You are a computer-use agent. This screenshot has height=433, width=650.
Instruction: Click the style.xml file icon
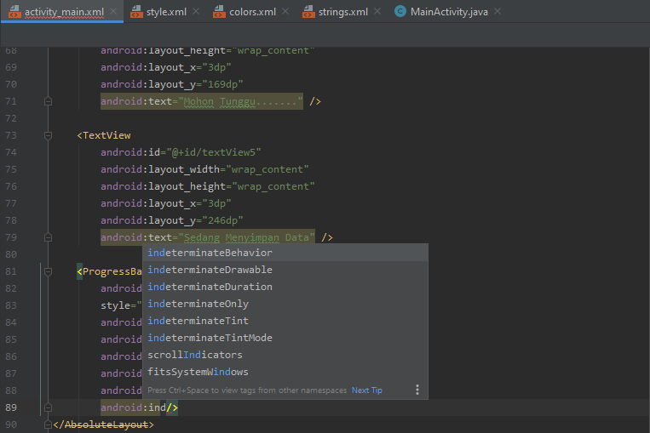click(136, 12)
